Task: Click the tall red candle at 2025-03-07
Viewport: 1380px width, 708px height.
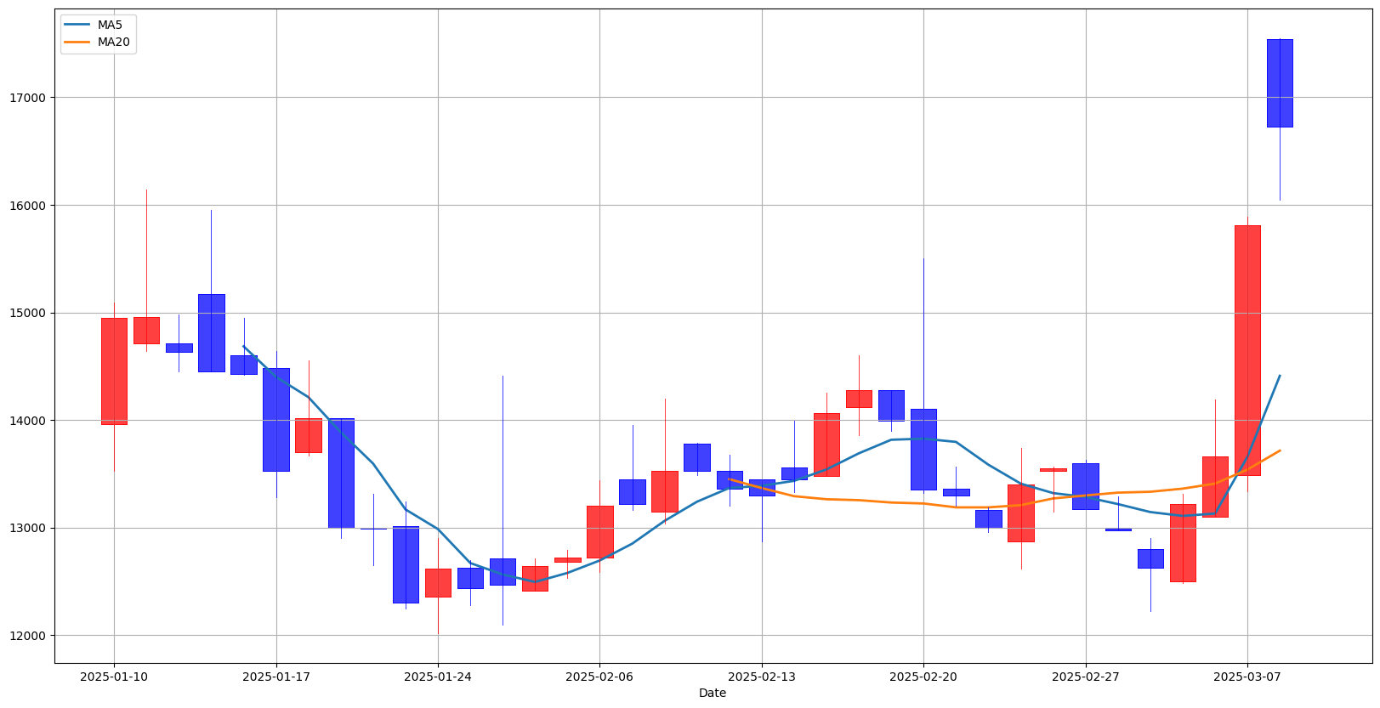Action: click(1247, 350)
